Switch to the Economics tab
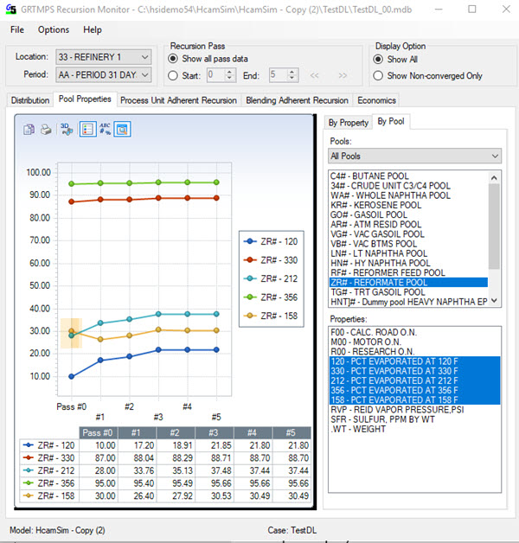This screenshot has width=519, height=543. [376, 100]
